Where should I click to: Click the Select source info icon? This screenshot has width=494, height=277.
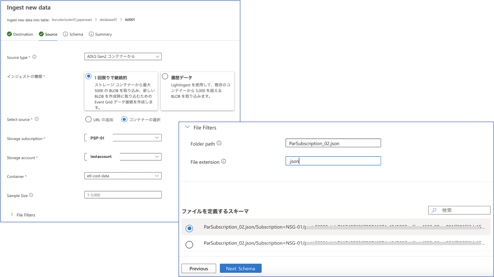(37, 119)
